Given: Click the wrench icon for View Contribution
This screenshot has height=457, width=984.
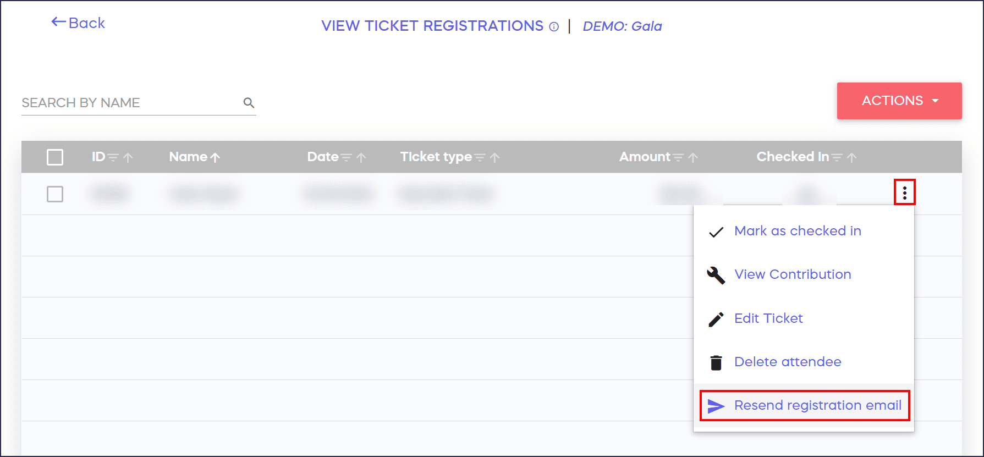Looking at the screenshot, I should [x=716, y=275].
